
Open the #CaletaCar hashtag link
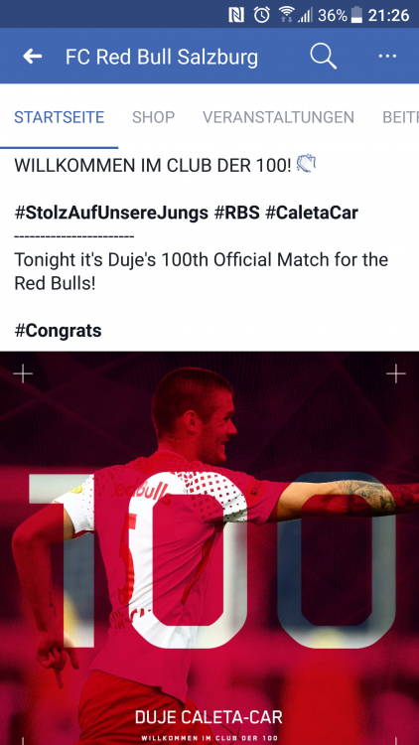click(x=312, y=213)
